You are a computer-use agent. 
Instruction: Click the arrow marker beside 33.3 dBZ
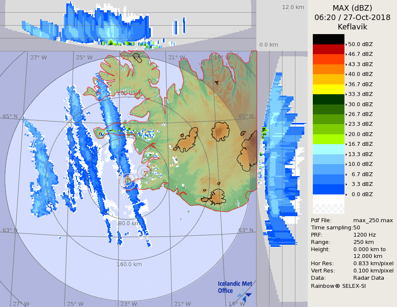(x=346, y=94)
